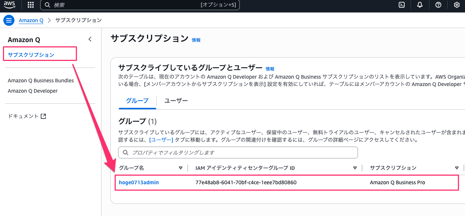Click the サブスクリプション breadcrumb text
The image size is (465, 216).
point(78,20)
